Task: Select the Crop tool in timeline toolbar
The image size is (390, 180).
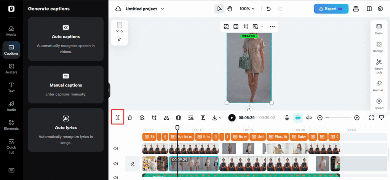Action: click(154, 118)
